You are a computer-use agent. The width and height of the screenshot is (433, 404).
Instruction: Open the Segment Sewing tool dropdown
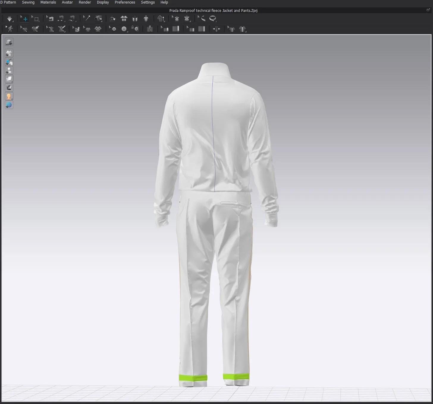[61, 19]
